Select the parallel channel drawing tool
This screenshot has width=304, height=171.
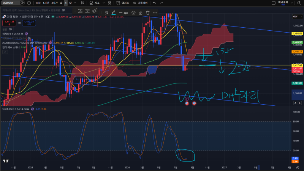[95, 11]
